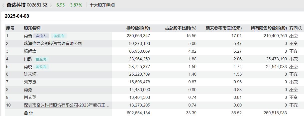Click the 合计 total row label

[29, 113]
